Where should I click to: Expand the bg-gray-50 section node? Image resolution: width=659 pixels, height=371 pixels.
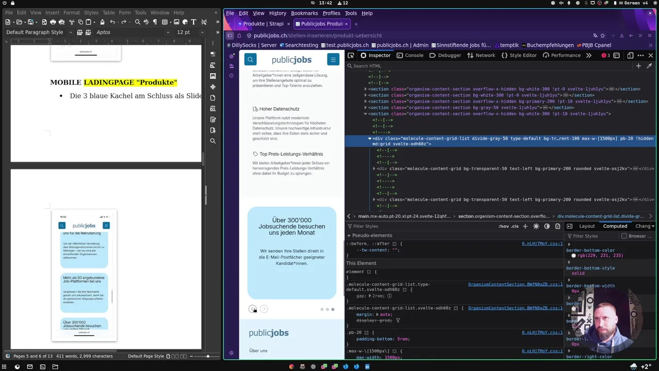coord(366,108)
